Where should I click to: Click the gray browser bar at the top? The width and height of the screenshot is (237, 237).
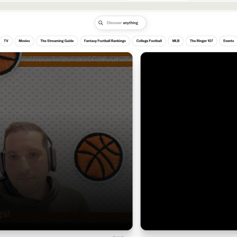pyautogui.click(x=118, y=6)
